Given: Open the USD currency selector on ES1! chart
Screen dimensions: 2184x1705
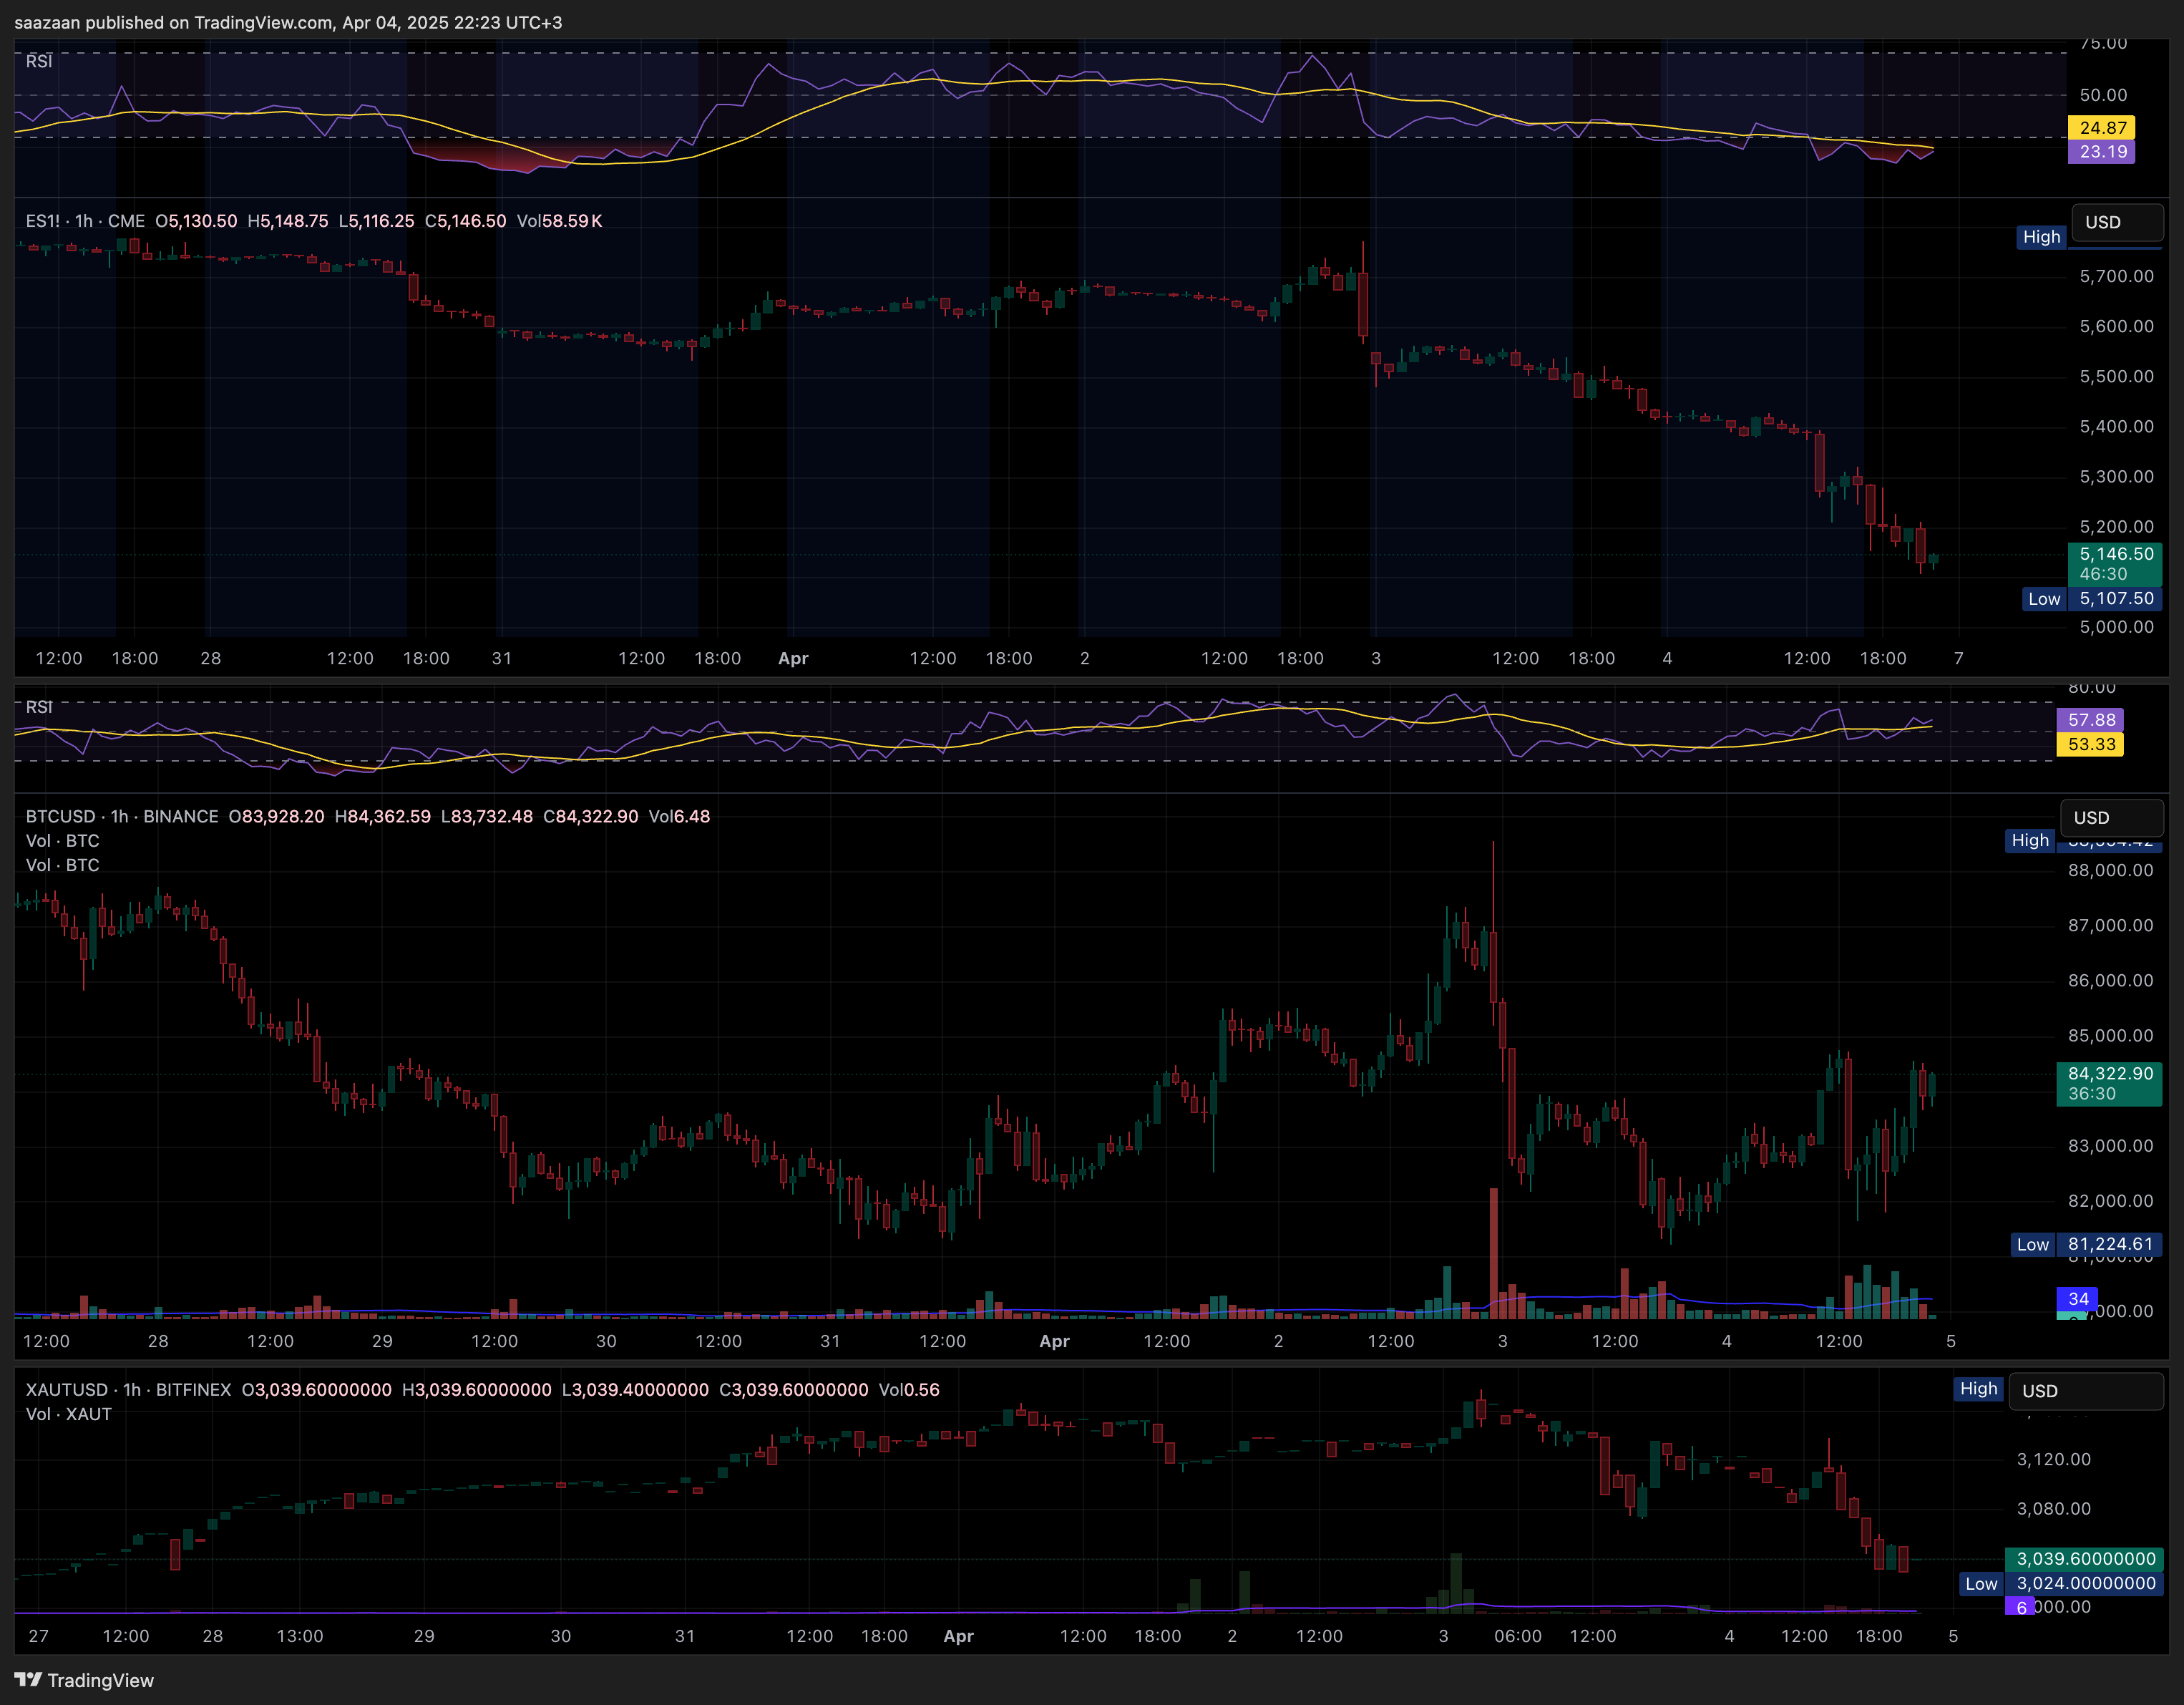Looking at the screenshot, I should click(2117, 222).
